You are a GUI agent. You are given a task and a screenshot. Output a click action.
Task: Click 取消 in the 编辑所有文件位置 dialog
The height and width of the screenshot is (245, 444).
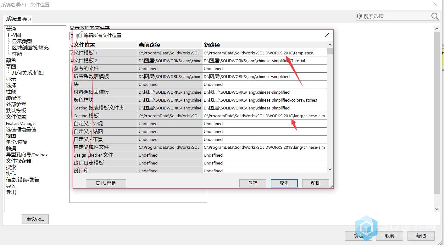(284, 183)
